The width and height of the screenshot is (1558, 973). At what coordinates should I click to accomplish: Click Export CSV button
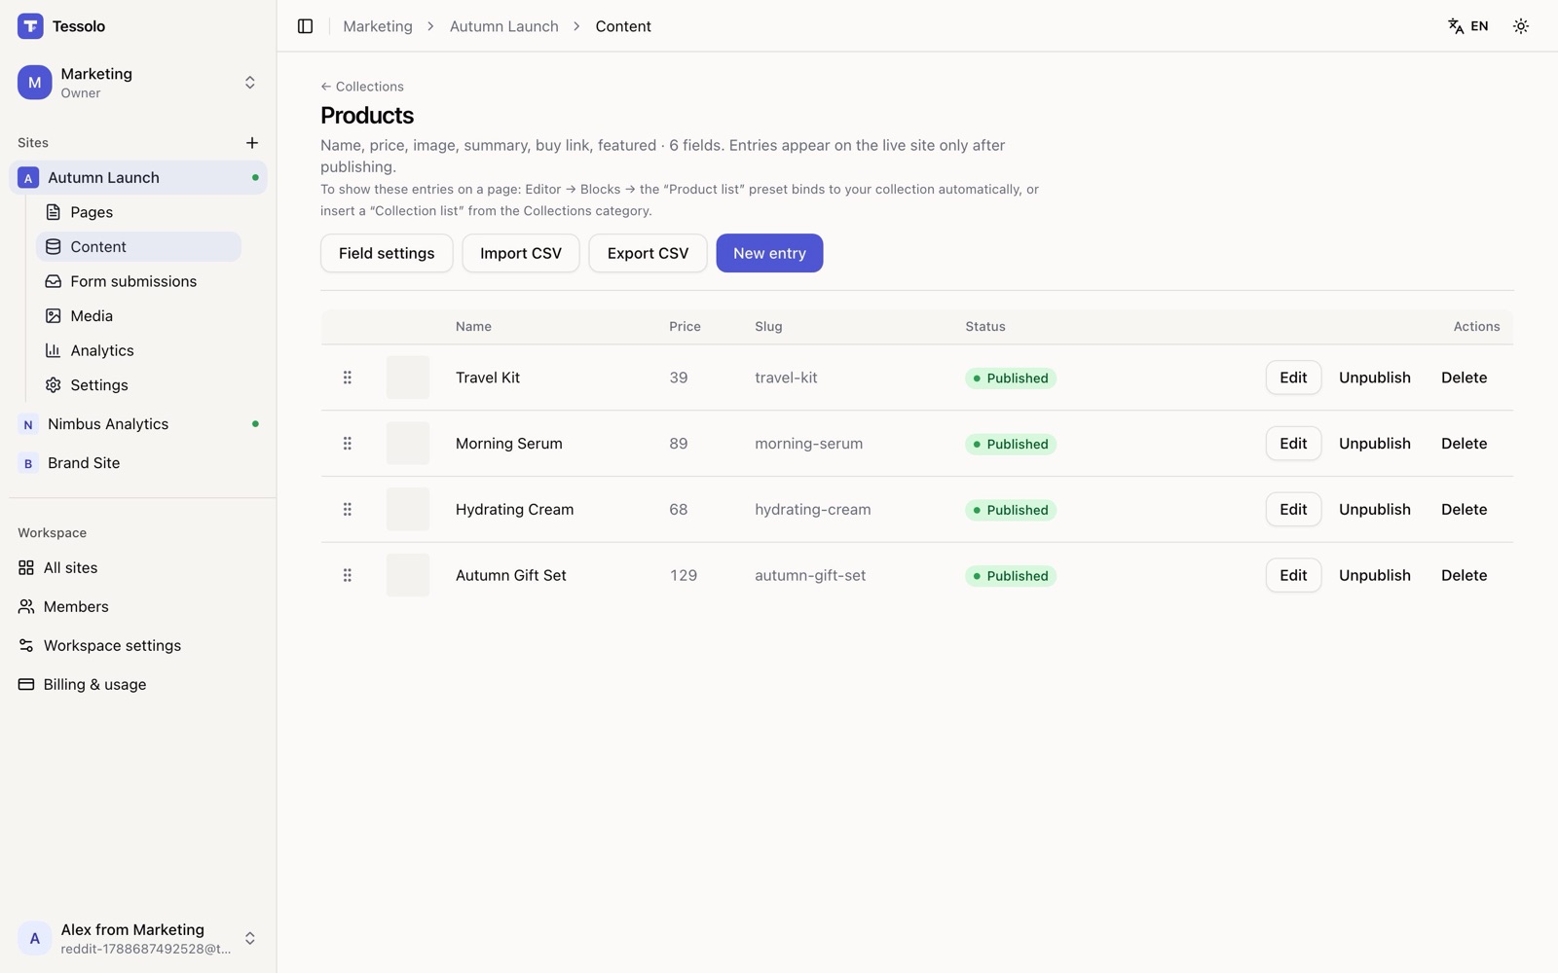pos(648,253)
